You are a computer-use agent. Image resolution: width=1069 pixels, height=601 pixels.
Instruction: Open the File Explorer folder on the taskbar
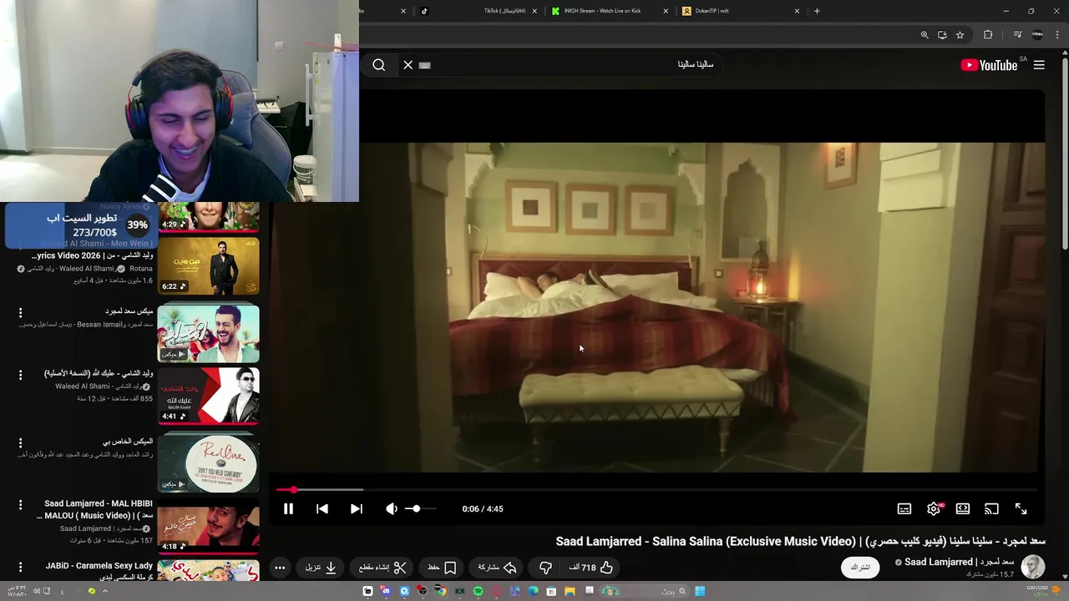tap(570, 591)
